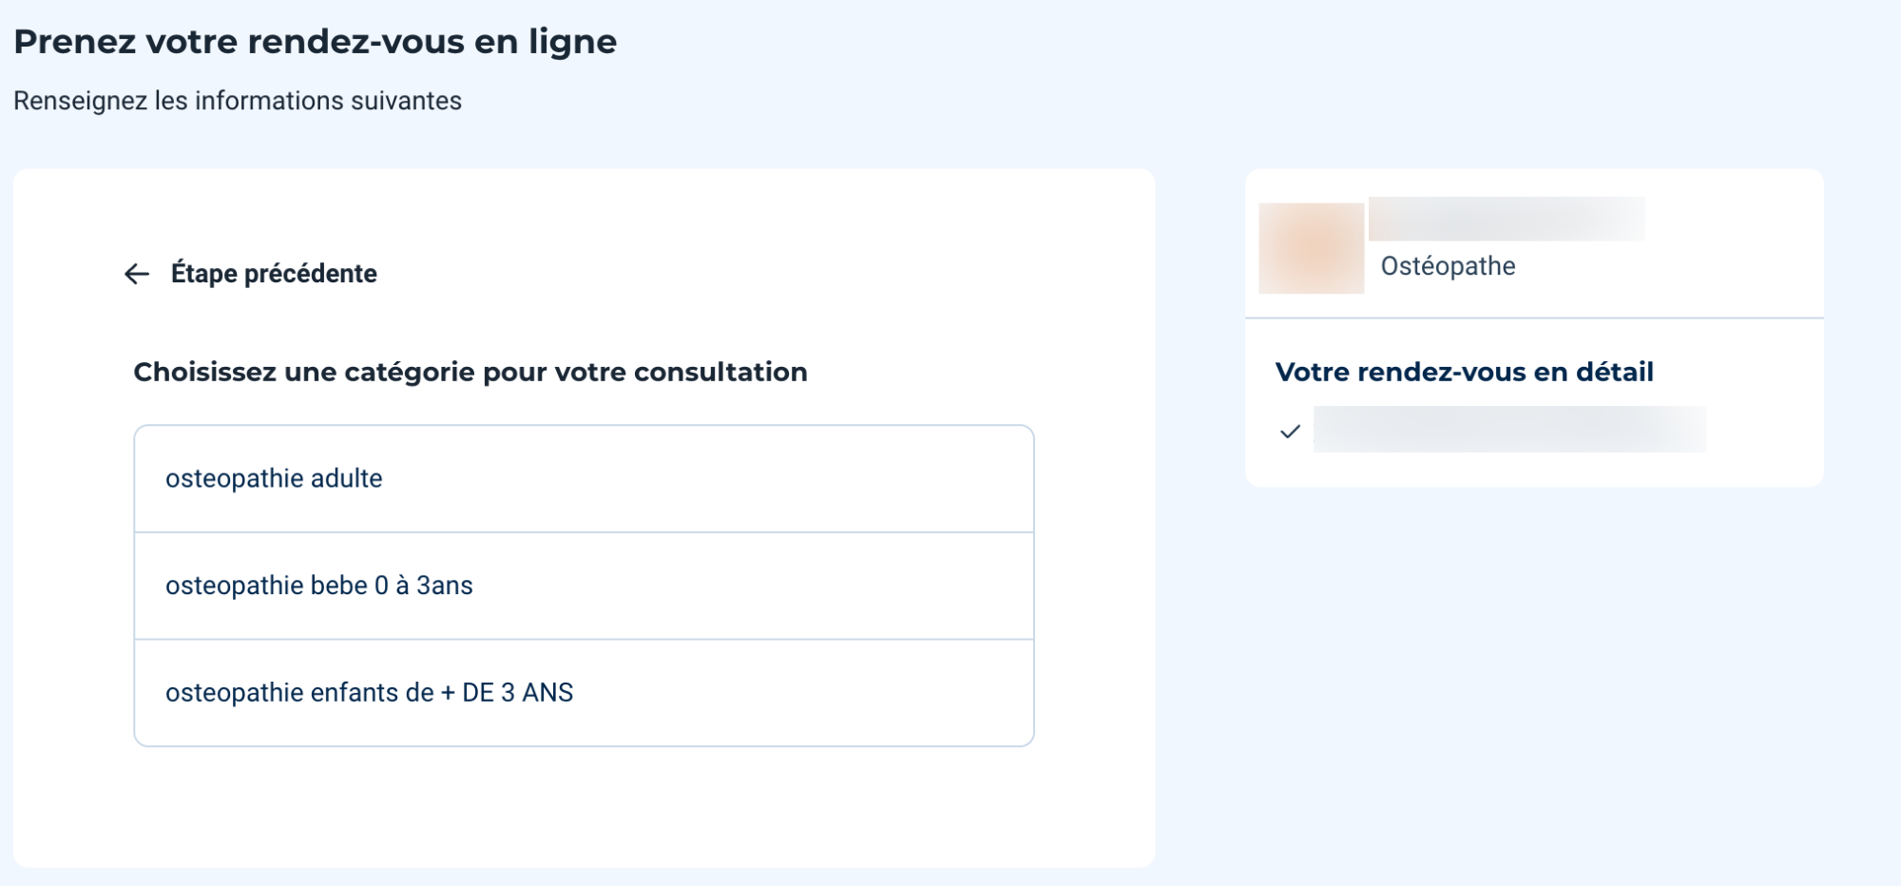Screen dimensions: 1901x886
Task: Click right end of osteopathie enfants row
Action: point(989,693)
